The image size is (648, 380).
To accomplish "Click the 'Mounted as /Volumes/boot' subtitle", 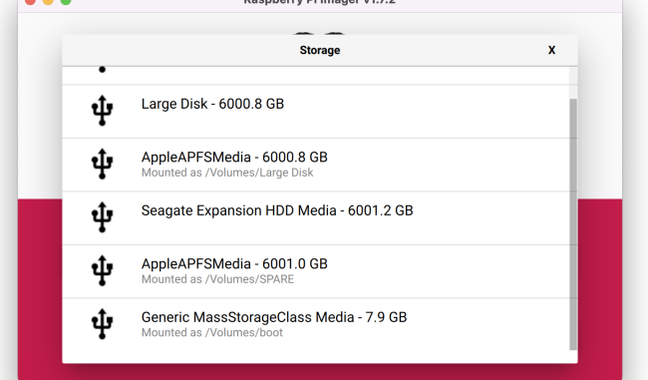I will (212, 332).
